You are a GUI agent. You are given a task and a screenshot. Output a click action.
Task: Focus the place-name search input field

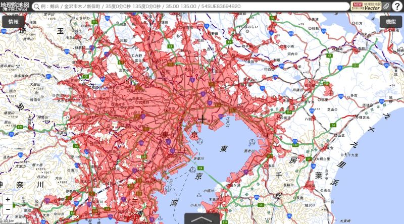pyautogui.click(x=191, y=7)
